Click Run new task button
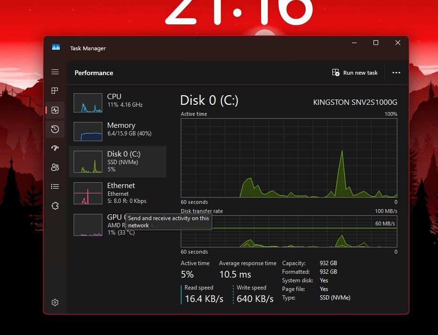 coord(355,73)
